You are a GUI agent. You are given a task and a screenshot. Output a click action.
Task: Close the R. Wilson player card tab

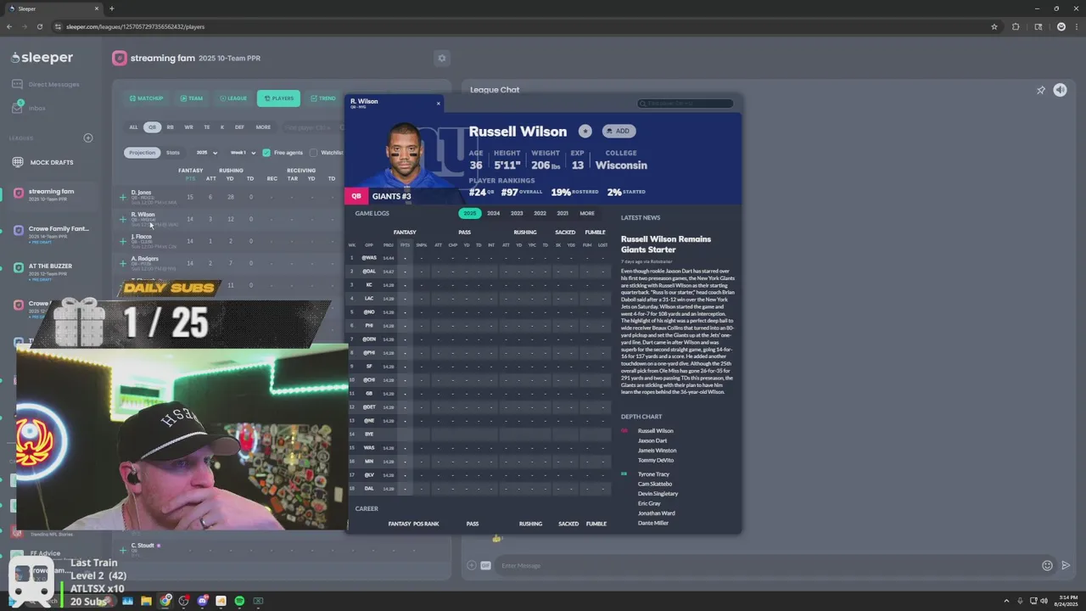tap(439, 104)
